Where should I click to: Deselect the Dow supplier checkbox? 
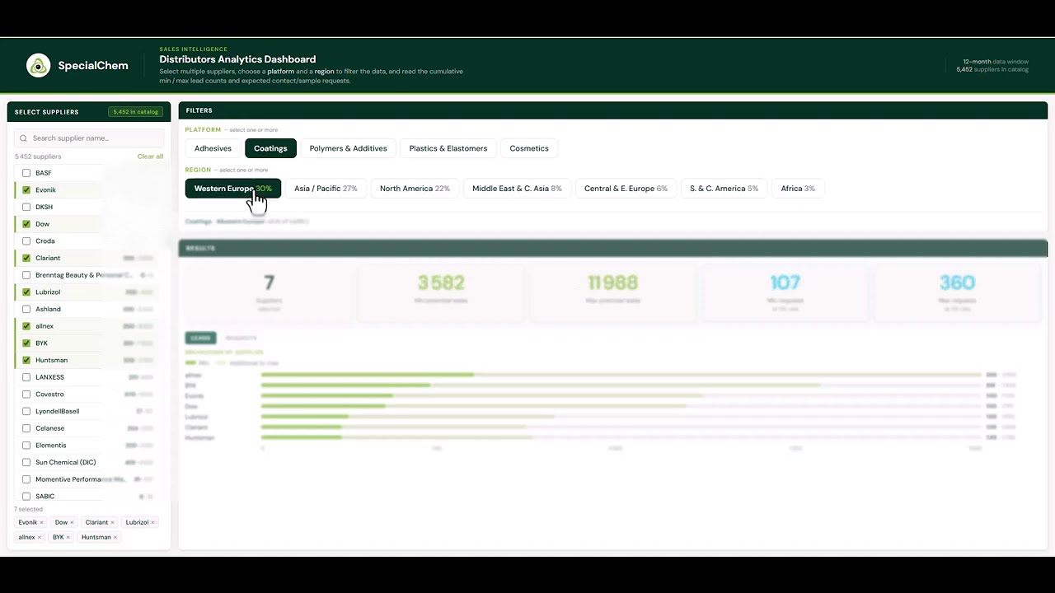pos(26,224)
